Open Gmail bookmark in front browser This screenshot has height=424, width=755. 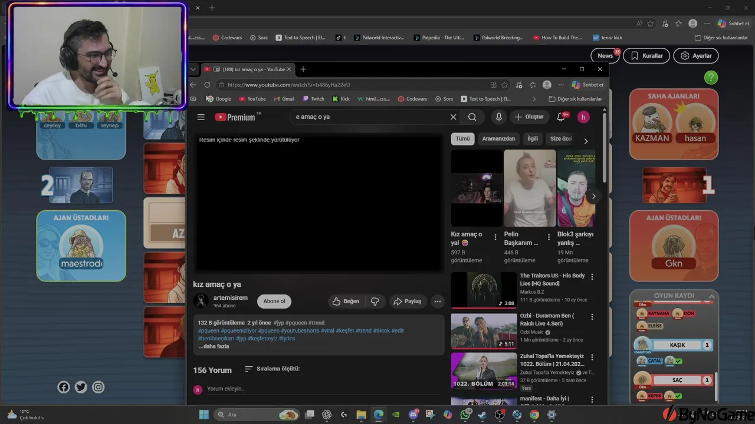(x=284, y=99)
